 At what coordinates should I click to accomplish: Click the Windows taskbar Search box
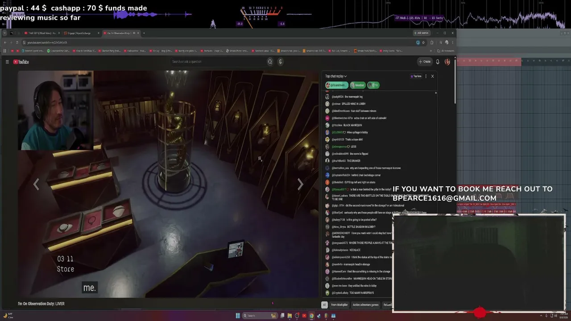(260, 316)
